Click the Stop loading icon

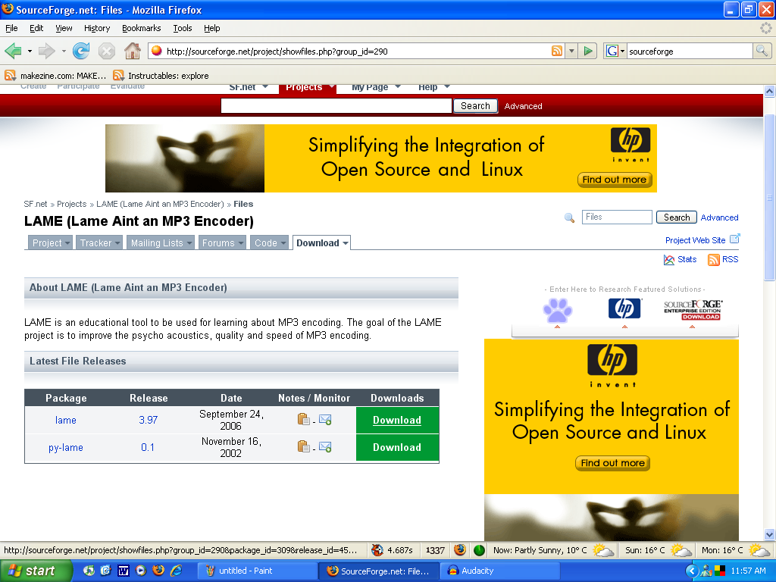(x=106, y=51)
